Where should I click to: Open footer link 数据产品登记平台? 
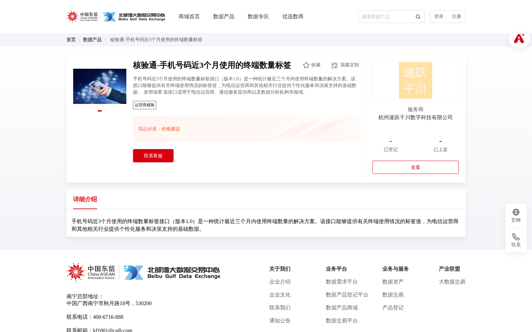(347, 295)
